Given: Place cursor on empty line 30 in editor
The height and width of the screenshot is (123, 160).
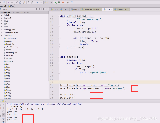Looking at the screenshot, I should click(109, 82).
